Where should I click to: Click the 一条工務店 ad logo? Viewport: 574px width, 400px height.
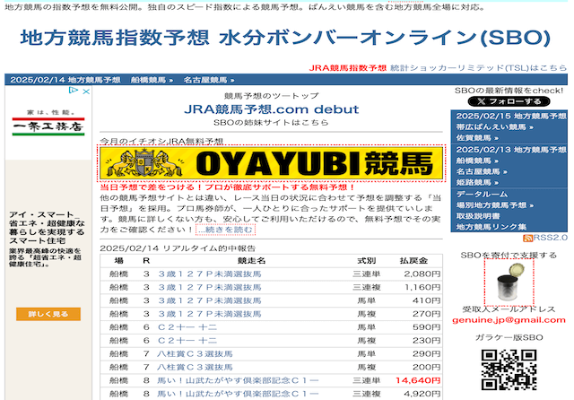[48, 126]
